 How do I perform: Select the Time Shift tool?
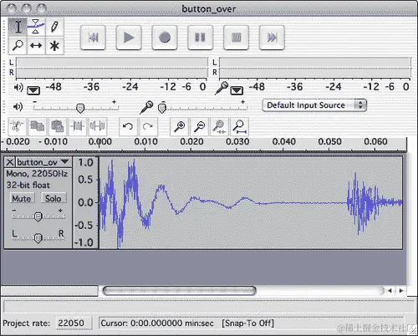tap(36, 45)
